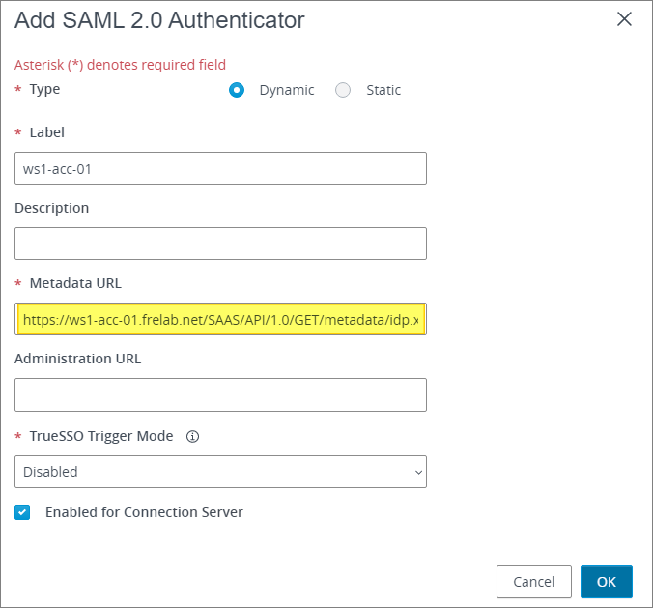Click the "Label" field caption text
This screenshot has width=653, height=608.
pyautogui.click(x=46, y=132)
